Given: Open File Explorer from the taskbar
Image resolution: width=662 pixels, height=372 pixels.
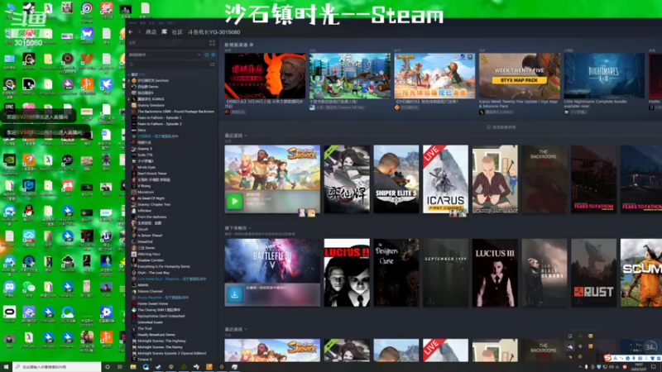Looking at the screenshot, I should [x=133, y=367].
